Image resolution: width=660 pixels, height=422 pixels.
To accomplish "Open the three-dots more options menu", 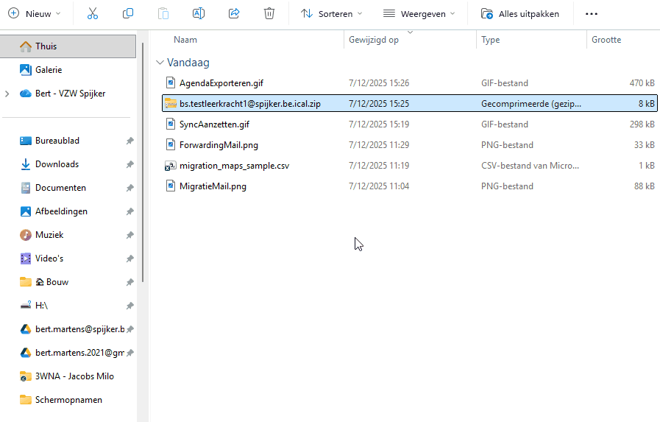I will pyautogui.click(x=591, y=13).
